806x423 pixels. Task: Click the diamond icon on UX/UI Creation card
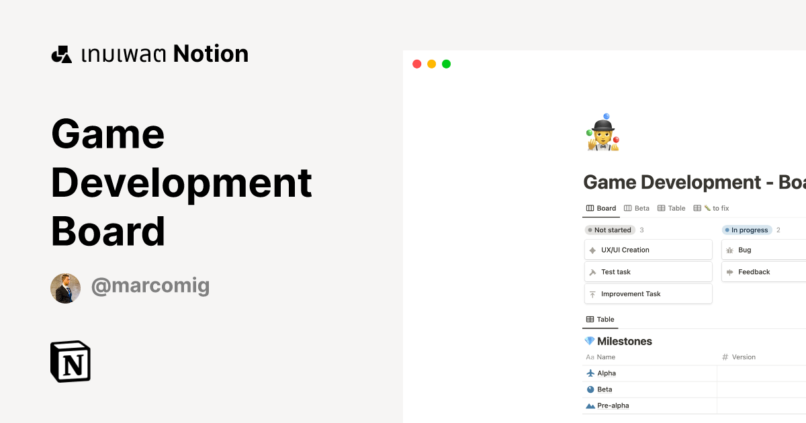592,250
